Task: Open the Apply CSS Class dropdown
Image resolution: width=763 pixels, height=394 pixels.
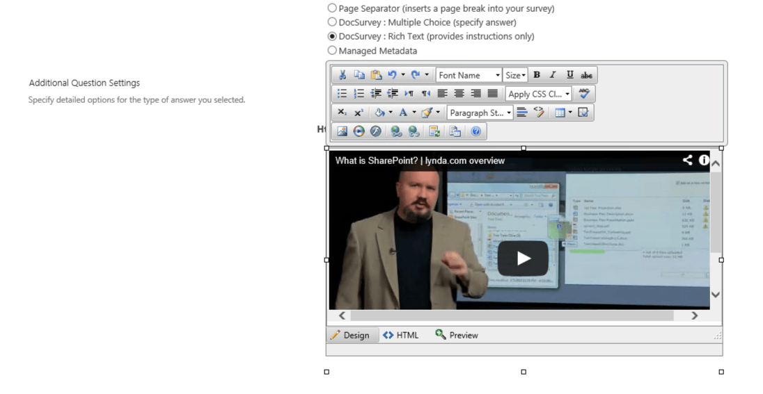Action: pos(539,94)
